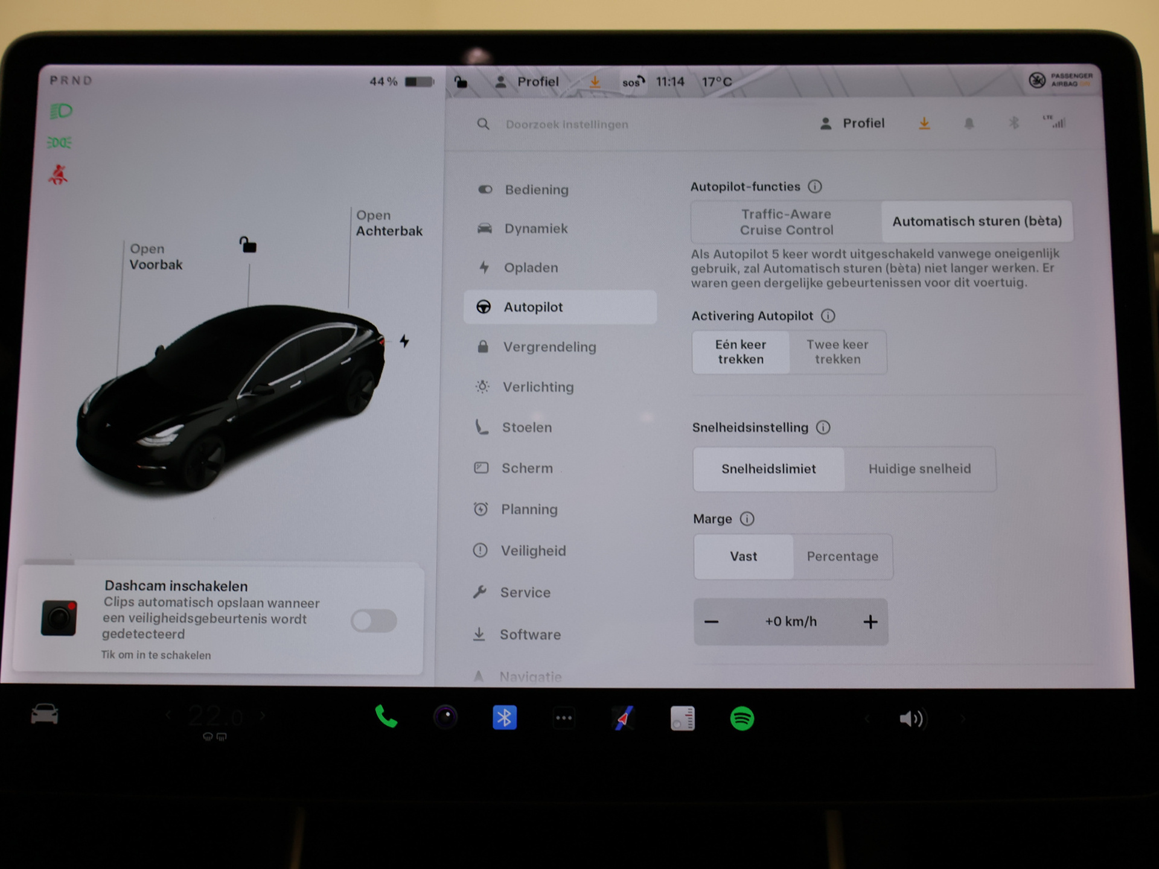Click the Doorzoek instellingen search field
Screen dimensions: 1159x869
pyautogui.click(x=567, y=124)
